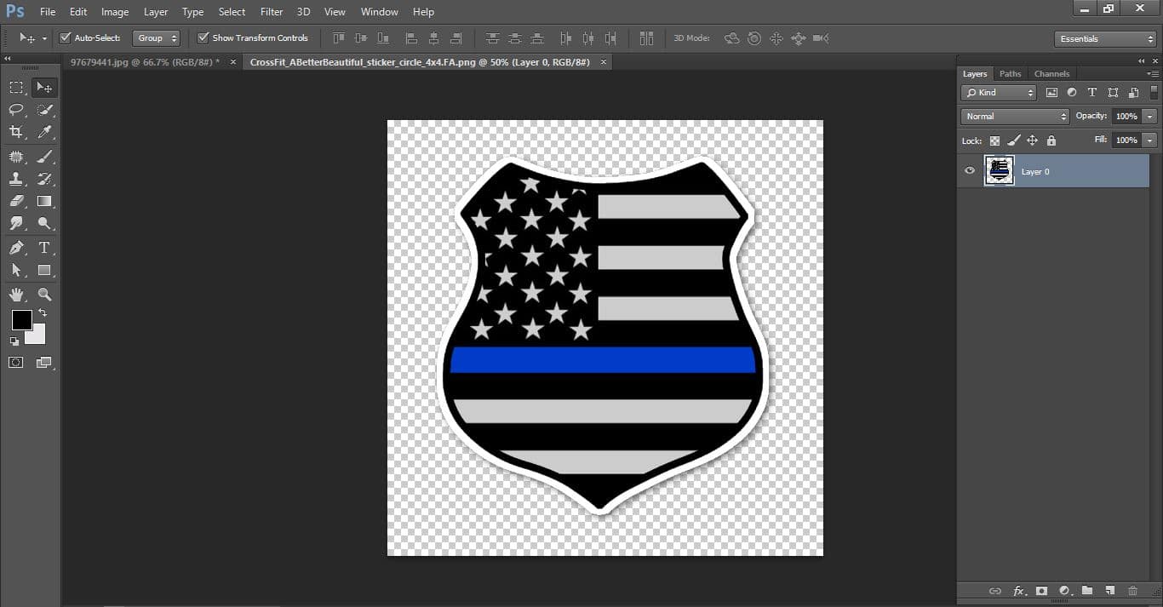This screenshot has width=1163, height=607.
Task: Expand the Essentials workspace dropdown
Action: (1104, 39)
